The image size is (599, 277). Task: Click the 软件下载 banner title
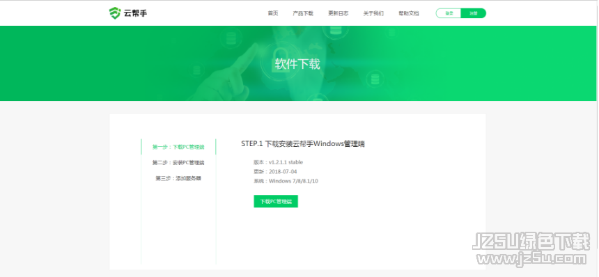[297, 64]
